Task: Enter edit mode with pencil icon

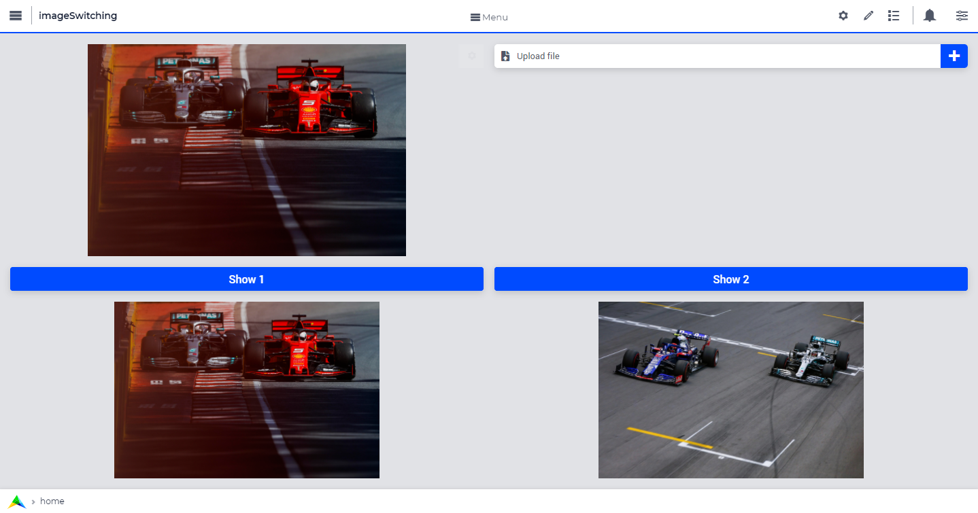Action: coord(869,16)
